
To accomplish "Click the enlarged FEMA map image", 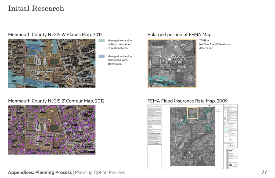I will pos(172,64).
